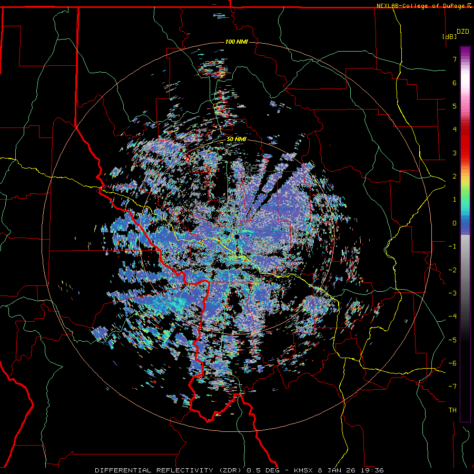The width and height of the screenshot is (474, 474).
Task: Click the DIFFERENTIAL REFLECTIVITY (ZDR) caption text
Action: click(170, 470)
